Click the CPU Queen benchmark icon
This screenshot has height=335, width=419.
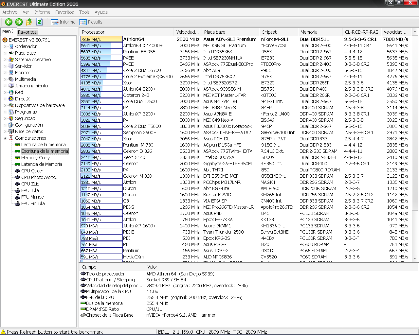pyautogui.click(x=17, y=171)
